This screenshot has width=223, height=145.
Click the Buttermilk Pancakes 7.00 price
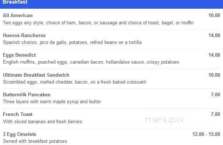coord(215,94)
